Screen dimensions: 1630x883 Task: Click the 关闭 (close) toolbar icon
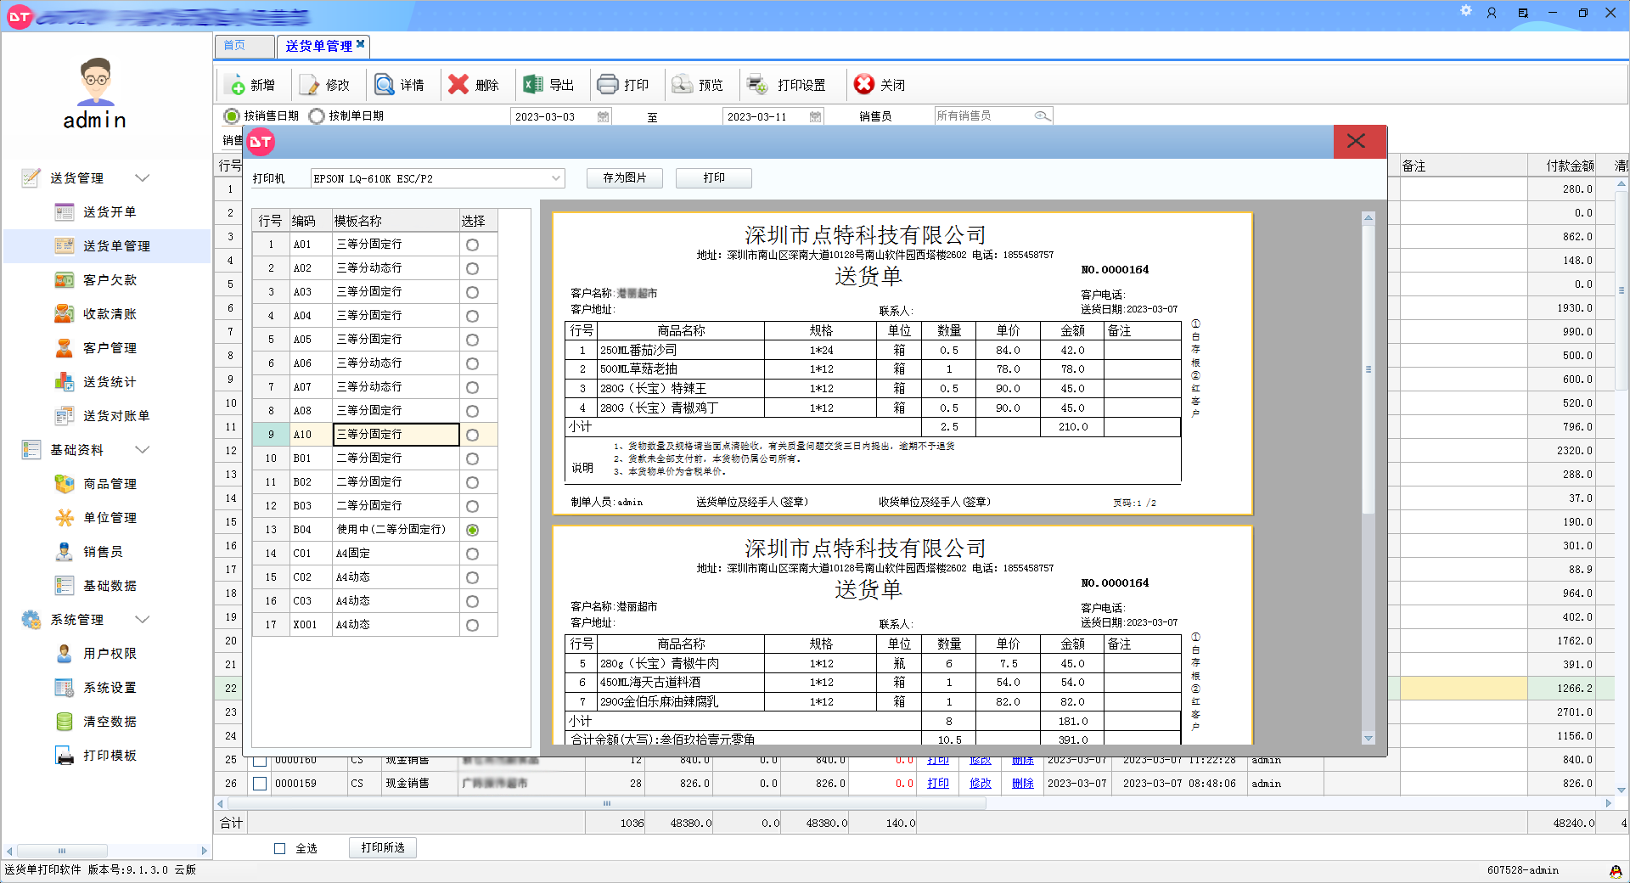[x=864, y=84]
